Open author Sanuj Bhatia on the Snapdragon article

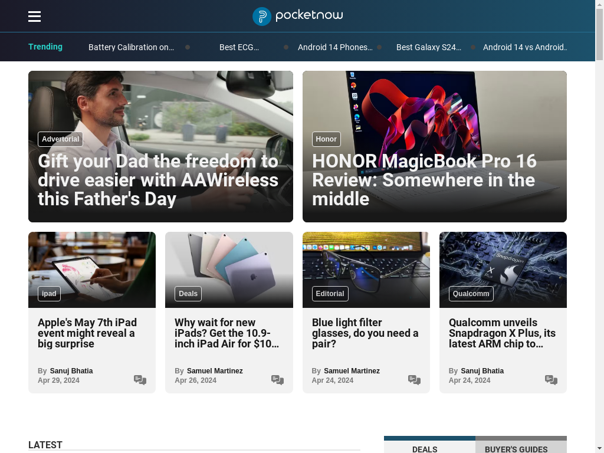click(x=482, y=370)
